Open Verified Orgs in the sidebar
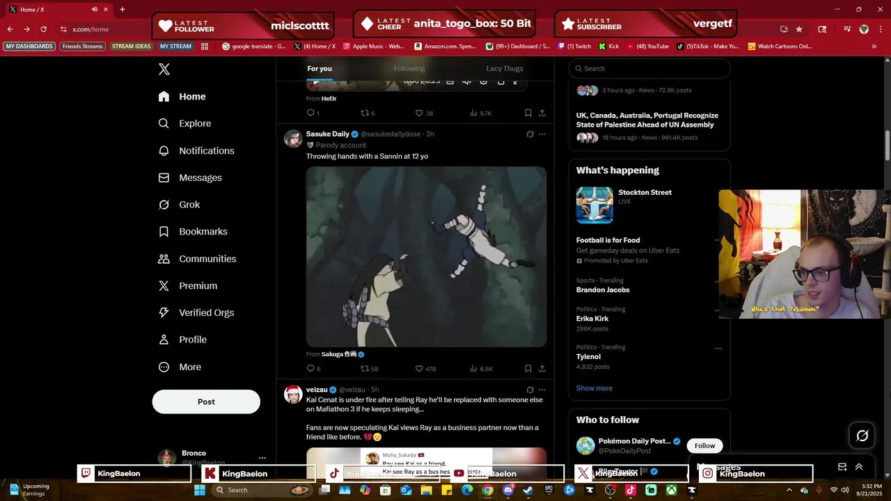The image size is (891, 501). (x=197, y=312)
